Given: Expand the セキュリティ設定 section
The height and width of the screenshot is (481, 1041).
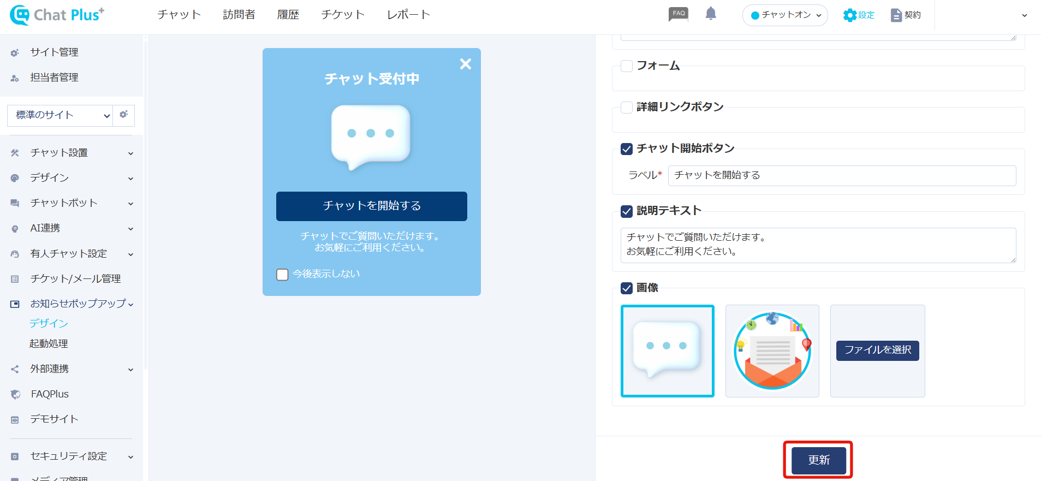Looking at the screenshot, I should (x=131, y=457).
